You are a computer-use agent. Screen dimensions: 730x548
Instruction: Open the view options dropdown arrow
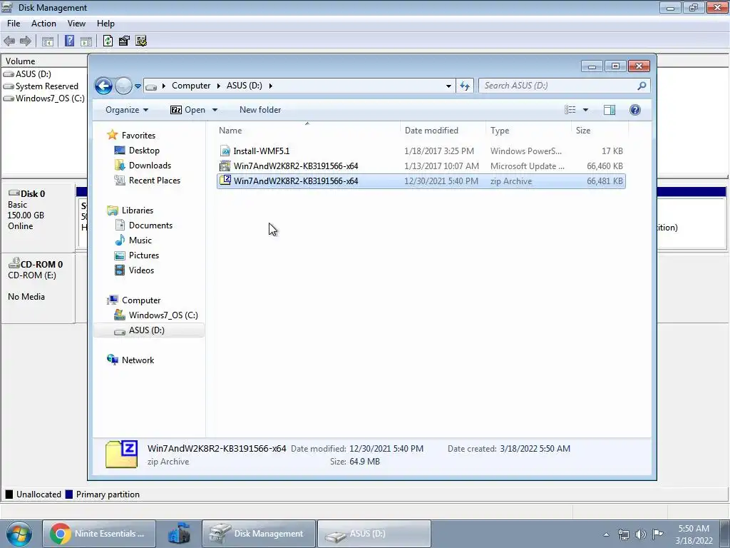(586, 110)
